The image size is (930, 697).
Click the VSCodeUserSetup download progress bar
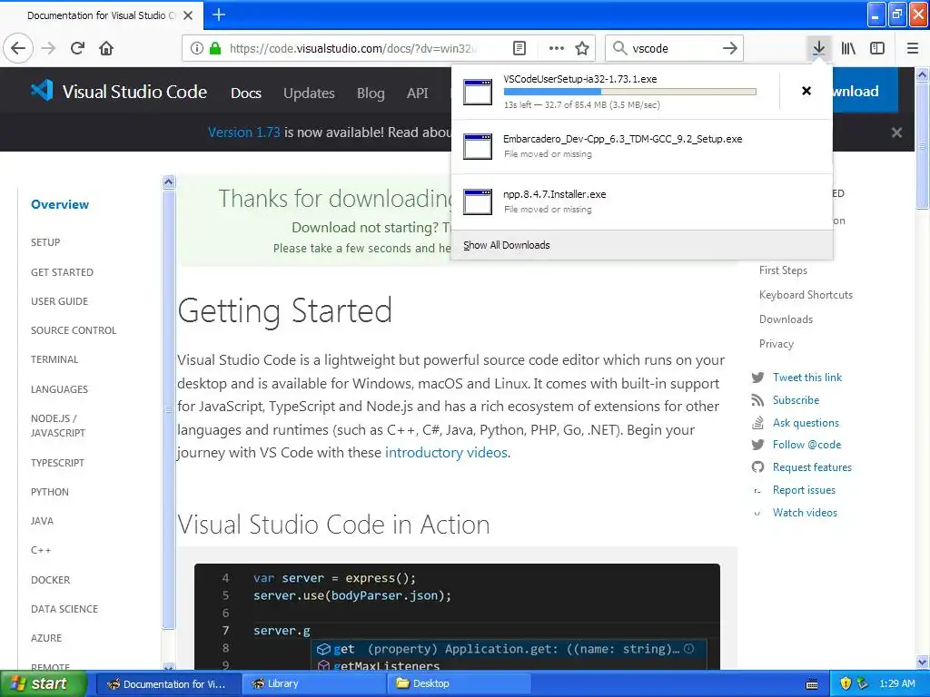coord(630,92)
